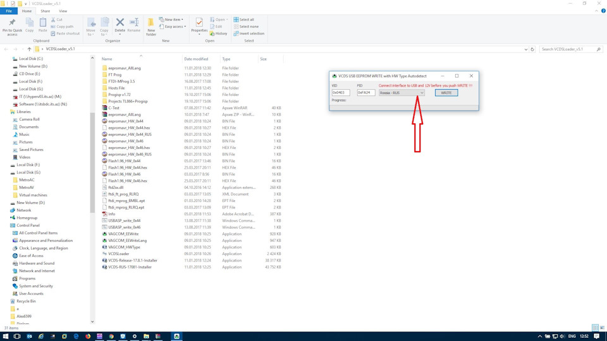Viewport: 607px width, 341px height.
Task: Click Select none in ribbon
Action: tap(246, 27)
